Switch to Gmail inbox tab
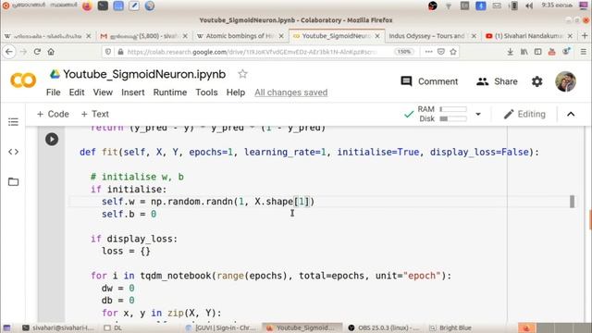The height and width of the screenshot is (333, 592). pos(143,36)
